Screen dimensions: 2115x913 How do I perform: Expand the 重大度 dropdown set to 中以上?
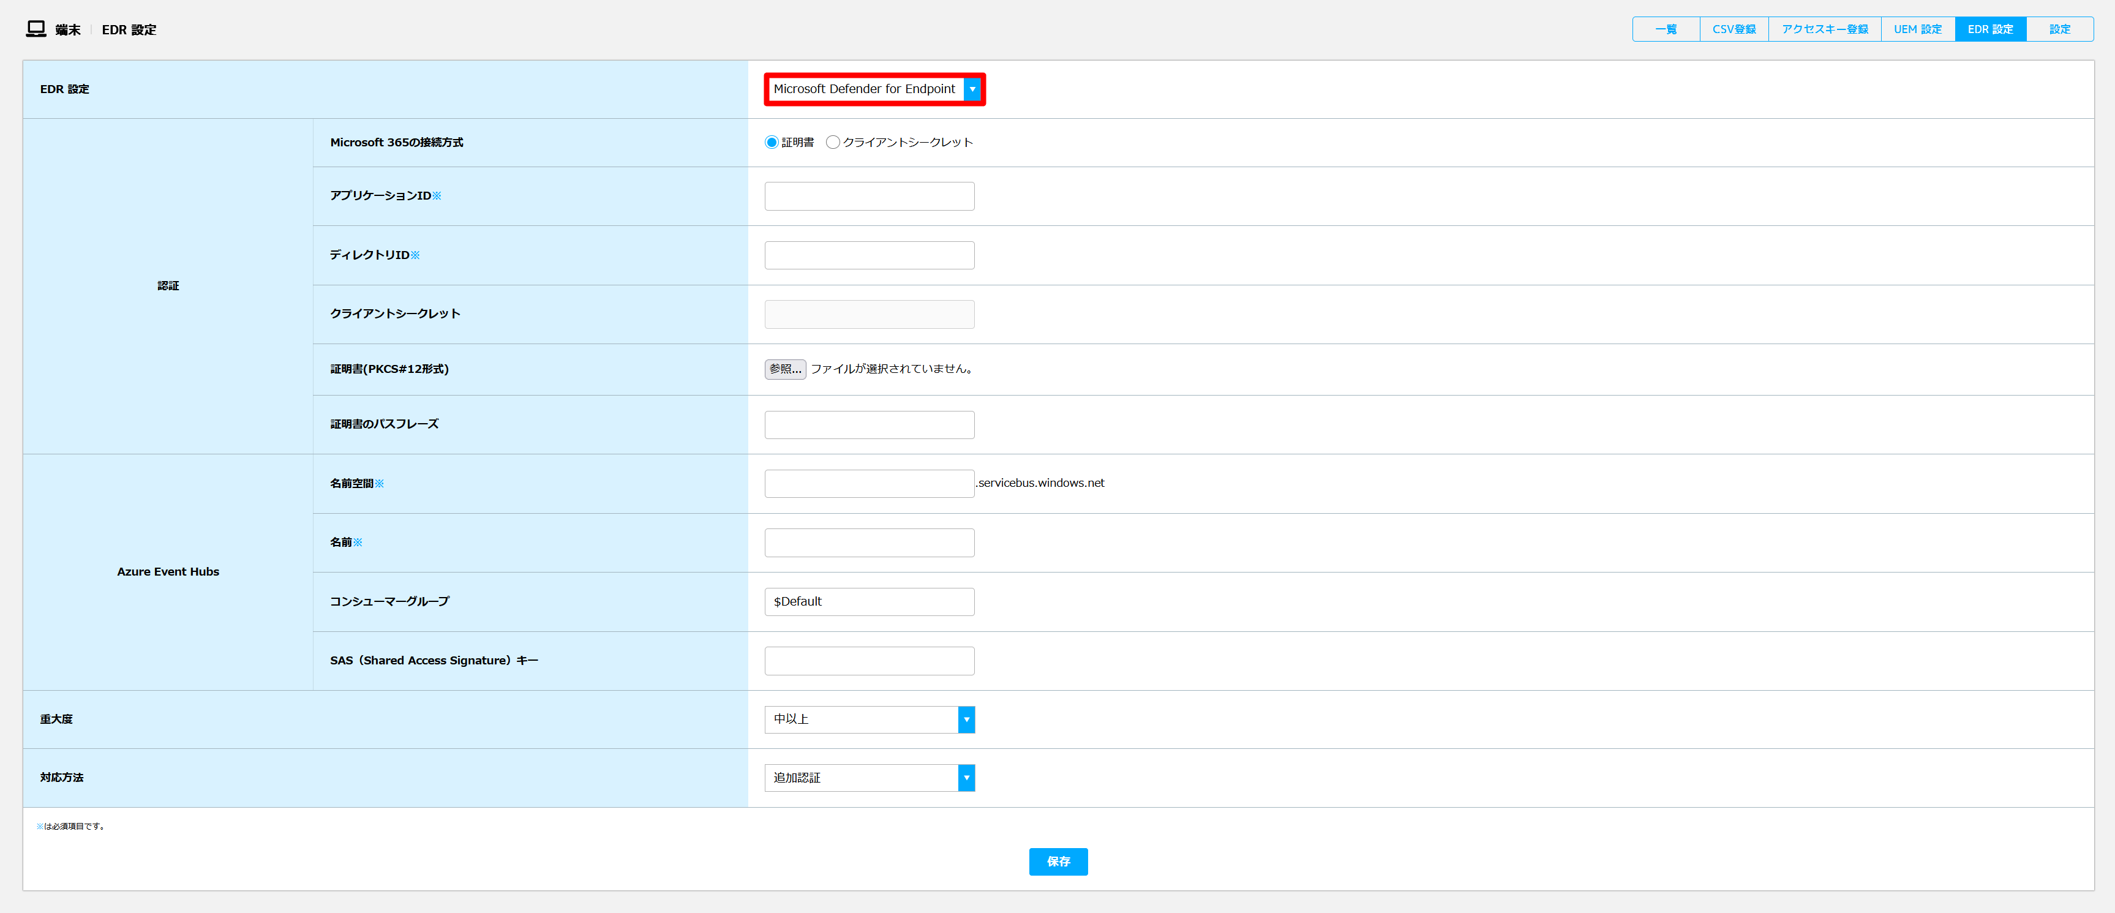click(x=870, y=720)
